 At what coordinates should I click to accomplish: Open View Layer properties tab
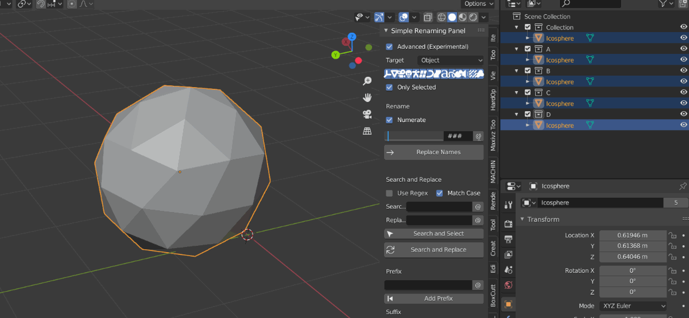508,254
